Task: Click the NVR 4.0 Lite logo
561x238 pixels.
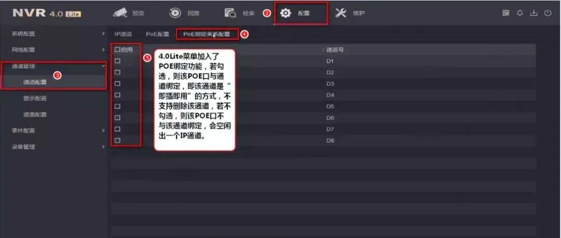Action: tap(47, 13)
